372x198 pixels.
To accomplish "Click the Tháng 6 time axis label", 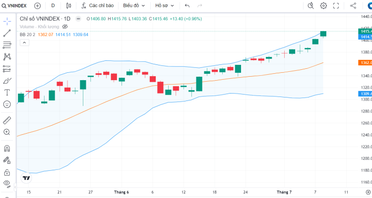I will click(121, 192).
